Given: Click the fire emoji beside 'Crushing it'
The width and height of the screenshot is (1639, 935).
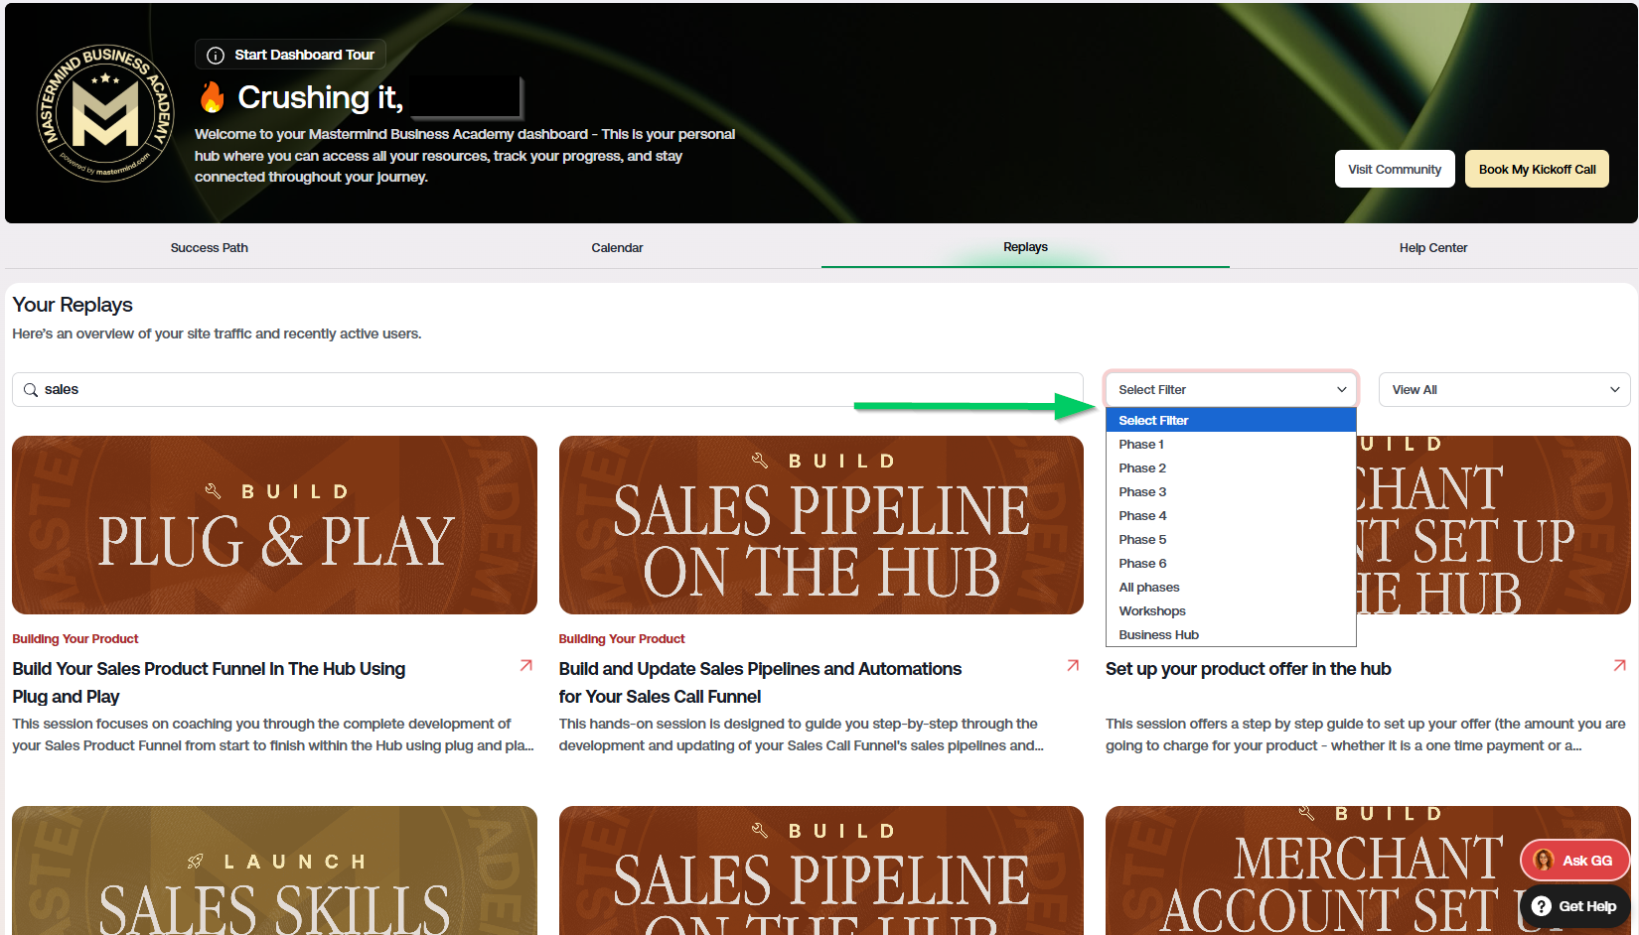Looking at the screenshot, I should point(212,97).
